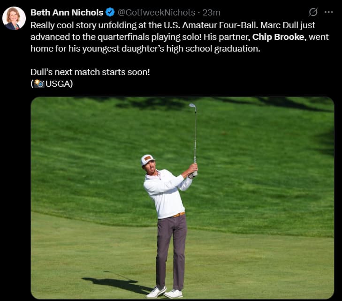This screenshot has height=301, width=342.
Task: Click the golfer's white shoes
Action: click(x=164, y=293)
